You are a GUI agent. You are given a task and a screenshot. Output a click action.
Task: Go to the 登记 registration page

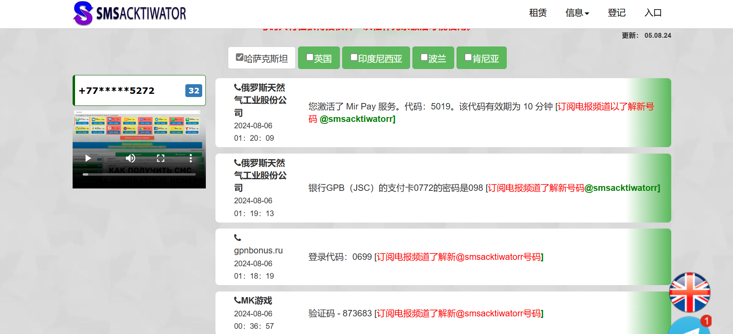click(617, 13)
